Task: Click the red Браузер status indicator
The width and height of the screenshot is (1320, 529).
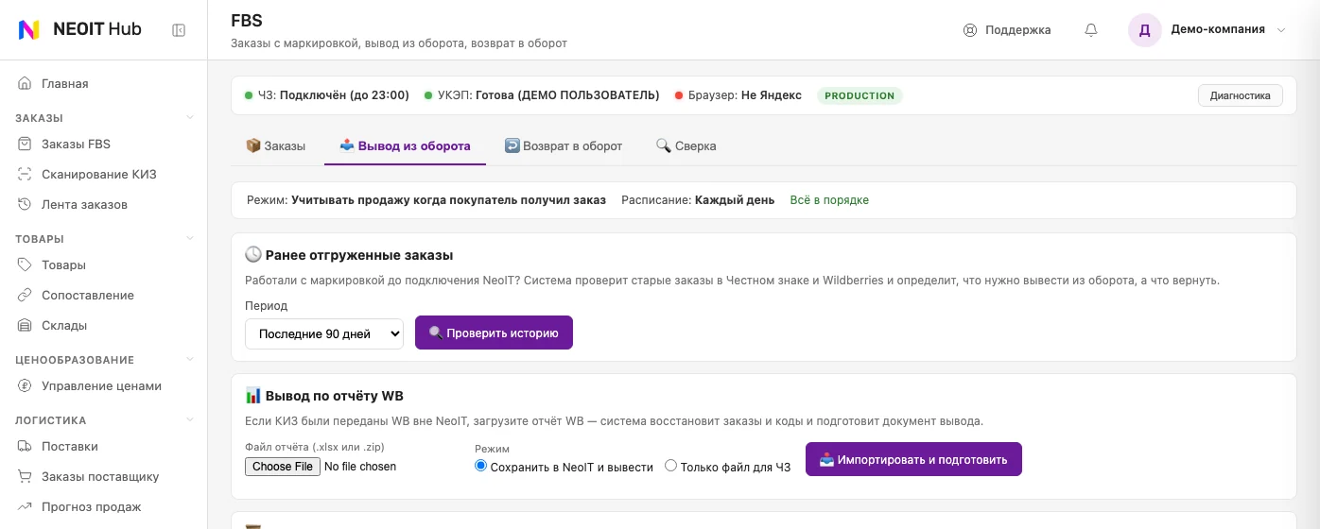Action: [679, 95]
